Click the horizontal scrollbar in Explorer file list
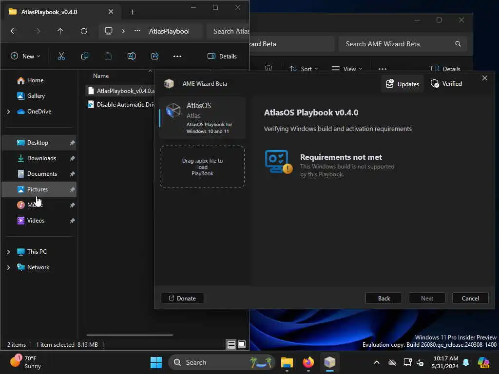 130,335
